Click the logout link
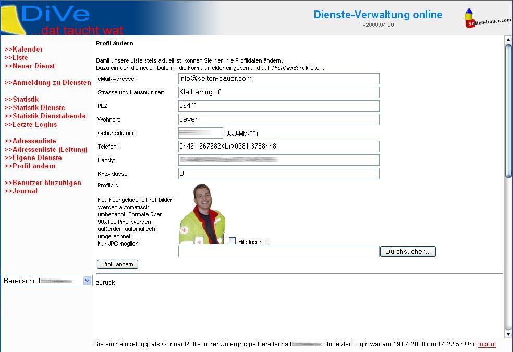This screenshot has height=352, width=513. (487, 344)
